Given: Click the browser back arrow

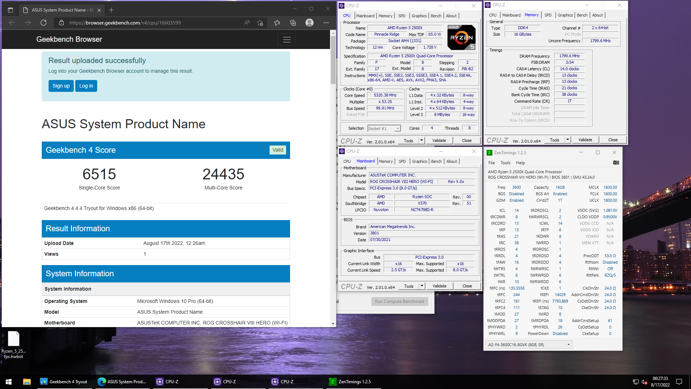Looking at the screenshot, I should (x=12, y=23).
